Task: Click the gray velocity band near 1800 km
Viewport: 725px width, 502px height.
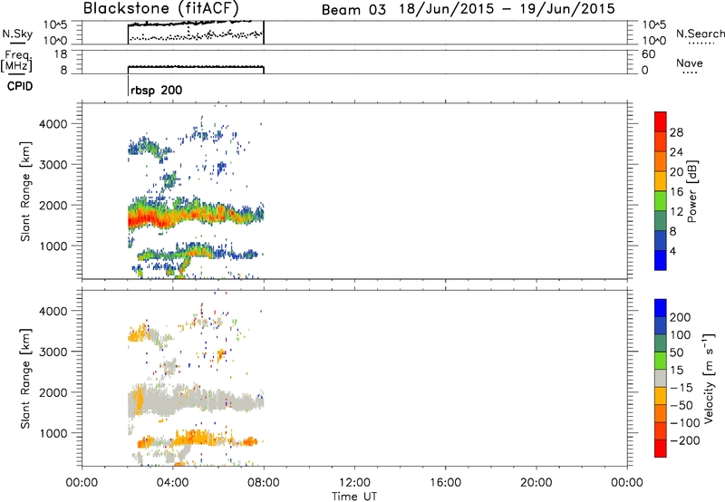Action: tap(194, 400)
